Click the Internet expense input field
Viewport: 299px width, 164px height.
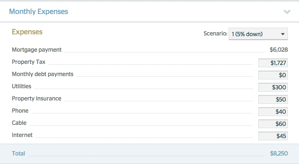coord(273,136)
